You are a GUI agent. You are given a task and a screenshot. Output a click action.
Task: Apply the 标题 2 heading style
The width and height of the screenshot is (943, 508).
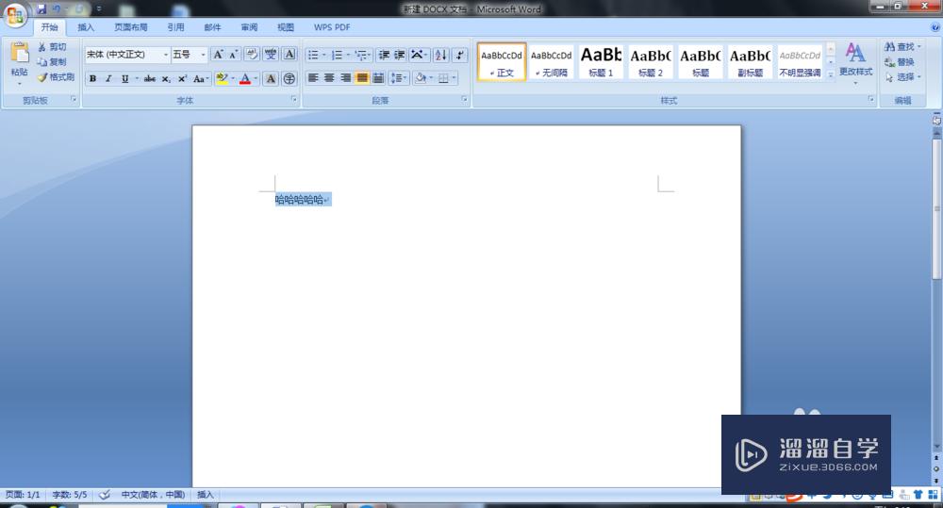coord(651,62)
